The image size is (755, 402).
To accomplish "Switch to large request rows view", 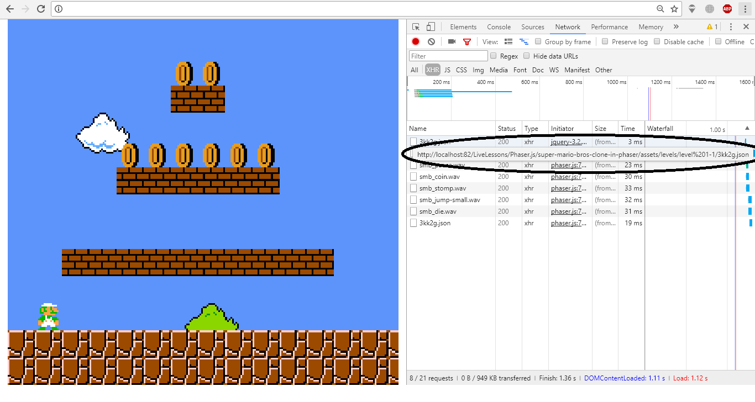I will (508, 41).
